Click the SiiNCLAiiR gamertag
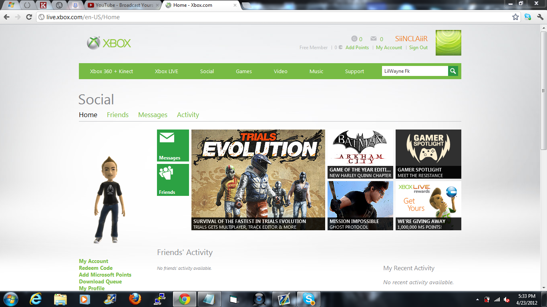Screen dimensions: 547x307 [x=411, y=39]
